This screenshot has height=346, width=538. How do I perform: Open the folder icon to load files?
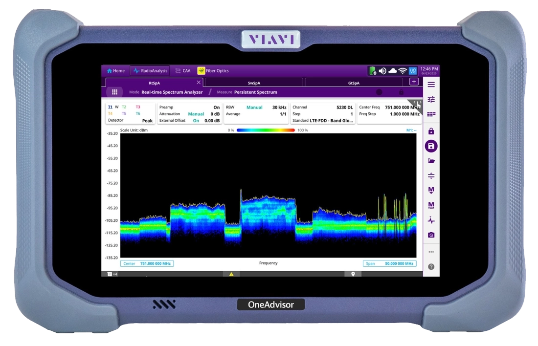(x=431, y=161)
